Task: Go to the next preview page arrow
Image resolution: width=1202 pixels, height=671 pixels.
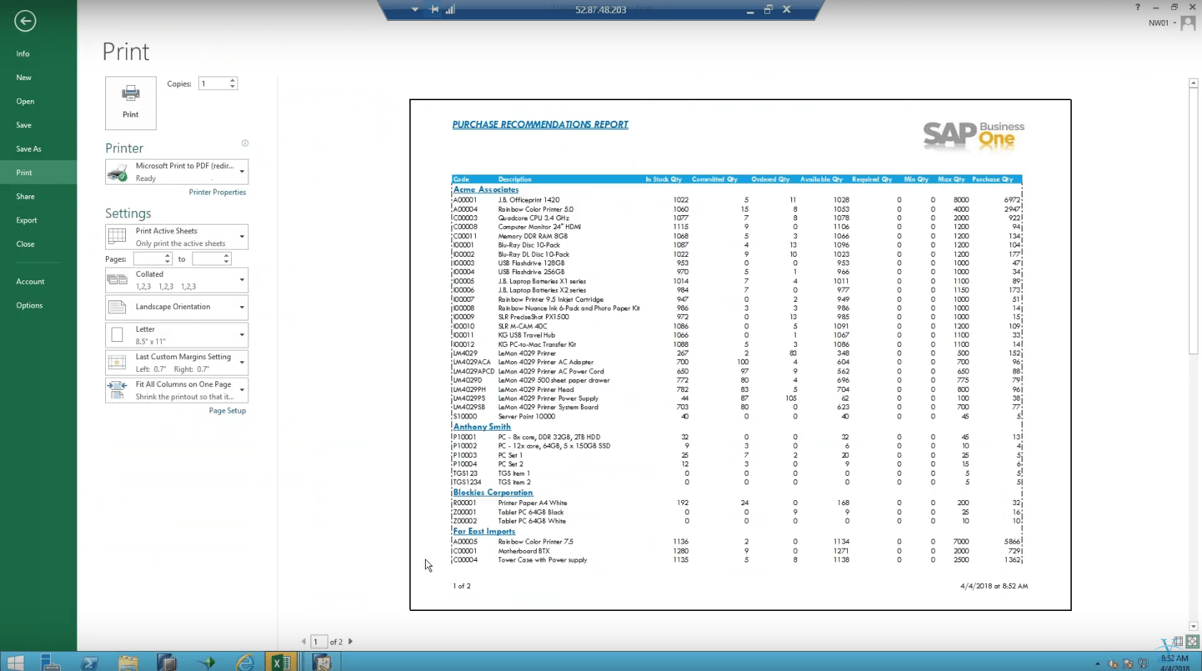Action: click(351, 642)
